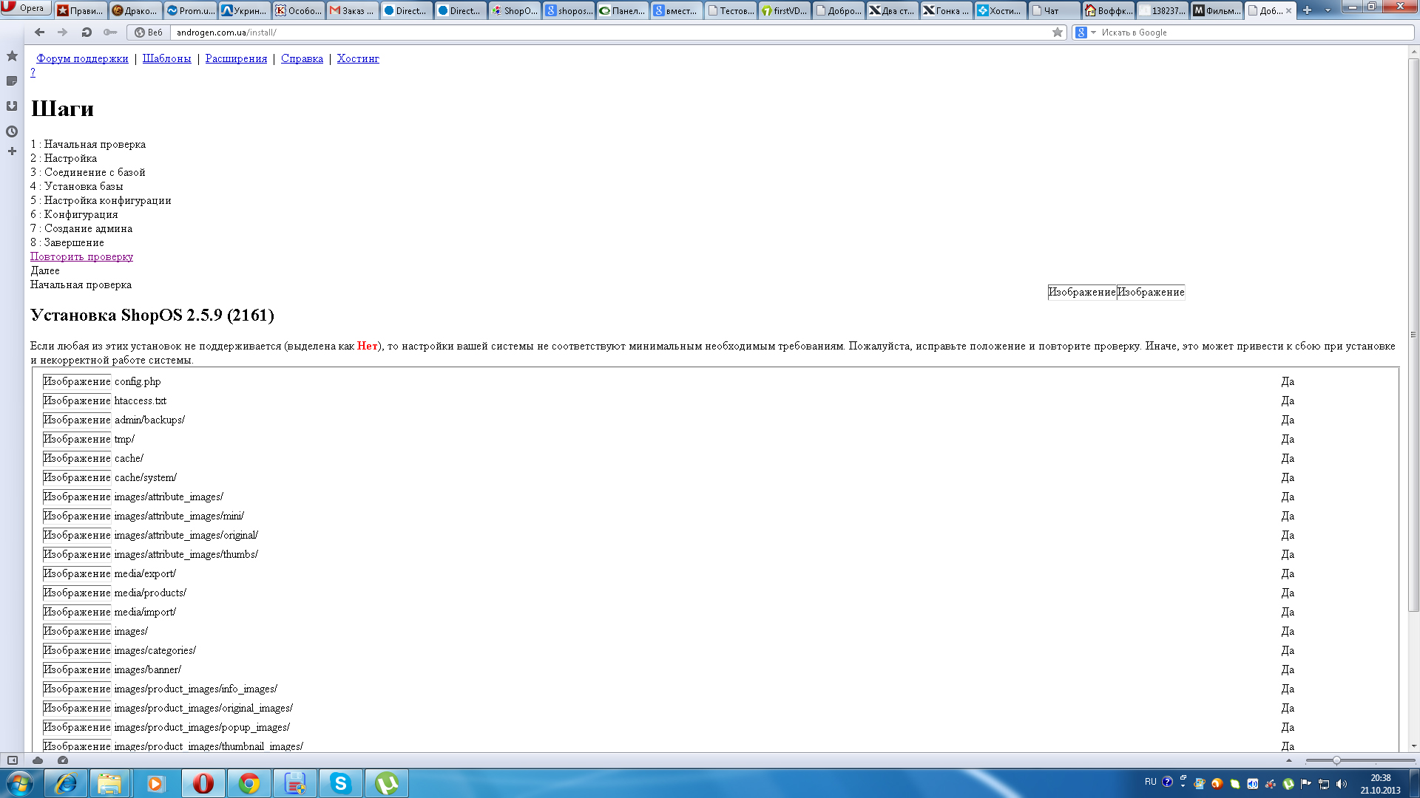Expand the closed tabs dropdown arrow
Screen dimensions: 1420x798
click(x=1328, y=10)
